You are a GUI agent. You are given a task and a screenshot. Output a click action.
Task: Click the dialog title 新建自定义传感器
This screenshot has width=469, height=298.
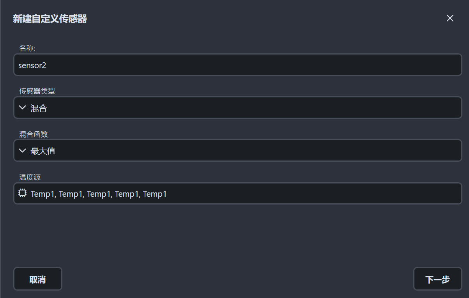point(50,19)
